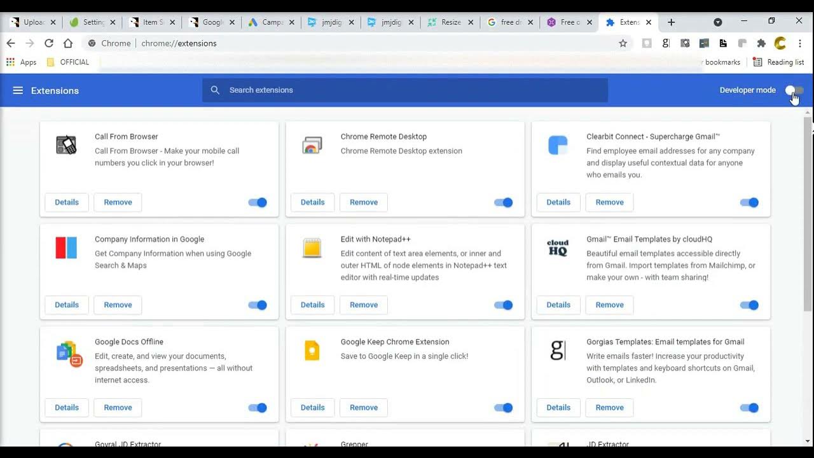Turn on Developer mode
The image size is (814, 458).
794,90
